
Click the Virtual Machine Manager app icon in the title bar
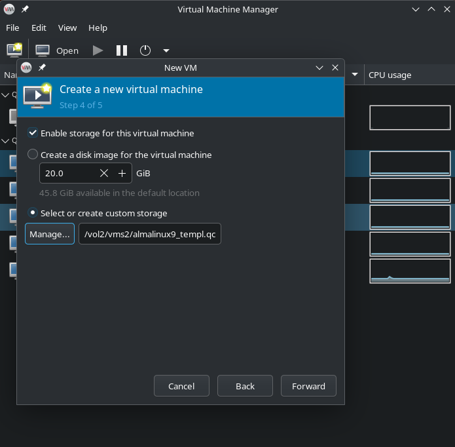pyautogui.click(x=9, y=9)
